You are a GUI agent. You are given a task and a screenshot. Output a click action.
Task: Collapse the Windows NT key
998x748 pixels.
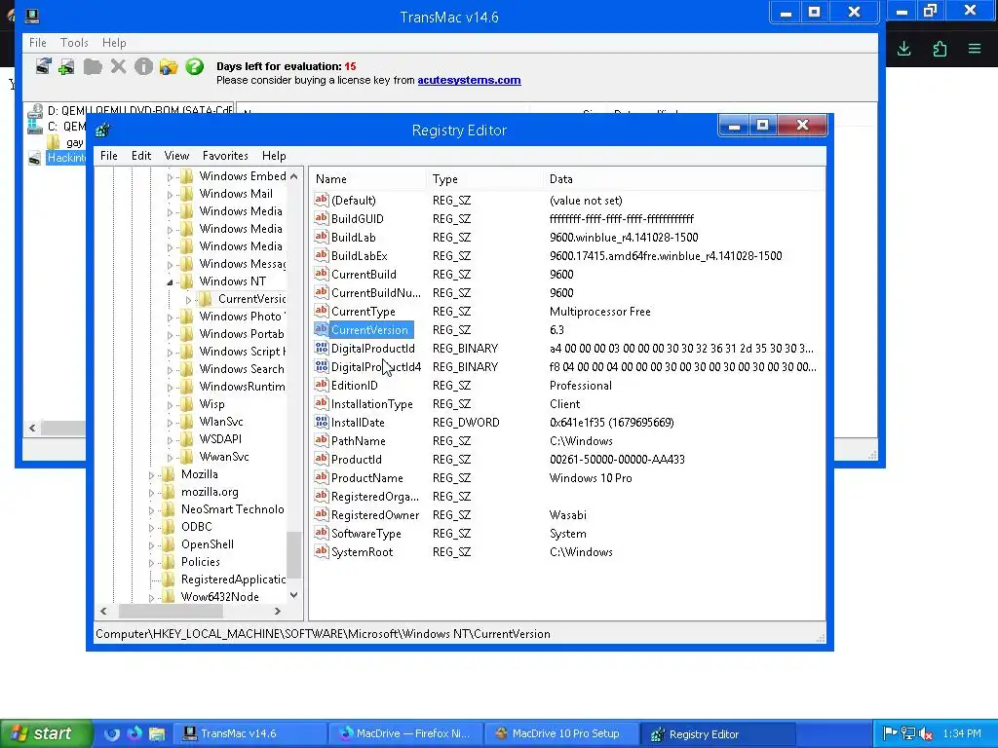[170, 281]
